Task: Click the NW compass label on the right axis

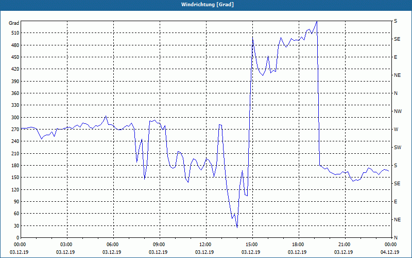Action: tap(398, 111)
